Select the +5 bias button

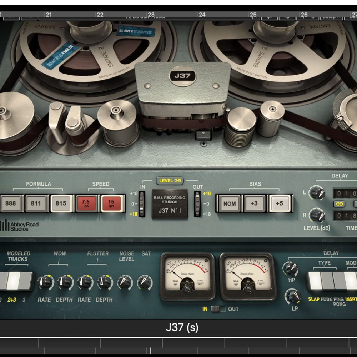point(280,203)
